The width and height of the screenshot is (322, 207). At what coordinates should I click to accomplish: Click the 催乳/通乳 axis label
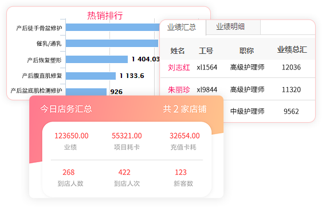click(x=49, y=44)
